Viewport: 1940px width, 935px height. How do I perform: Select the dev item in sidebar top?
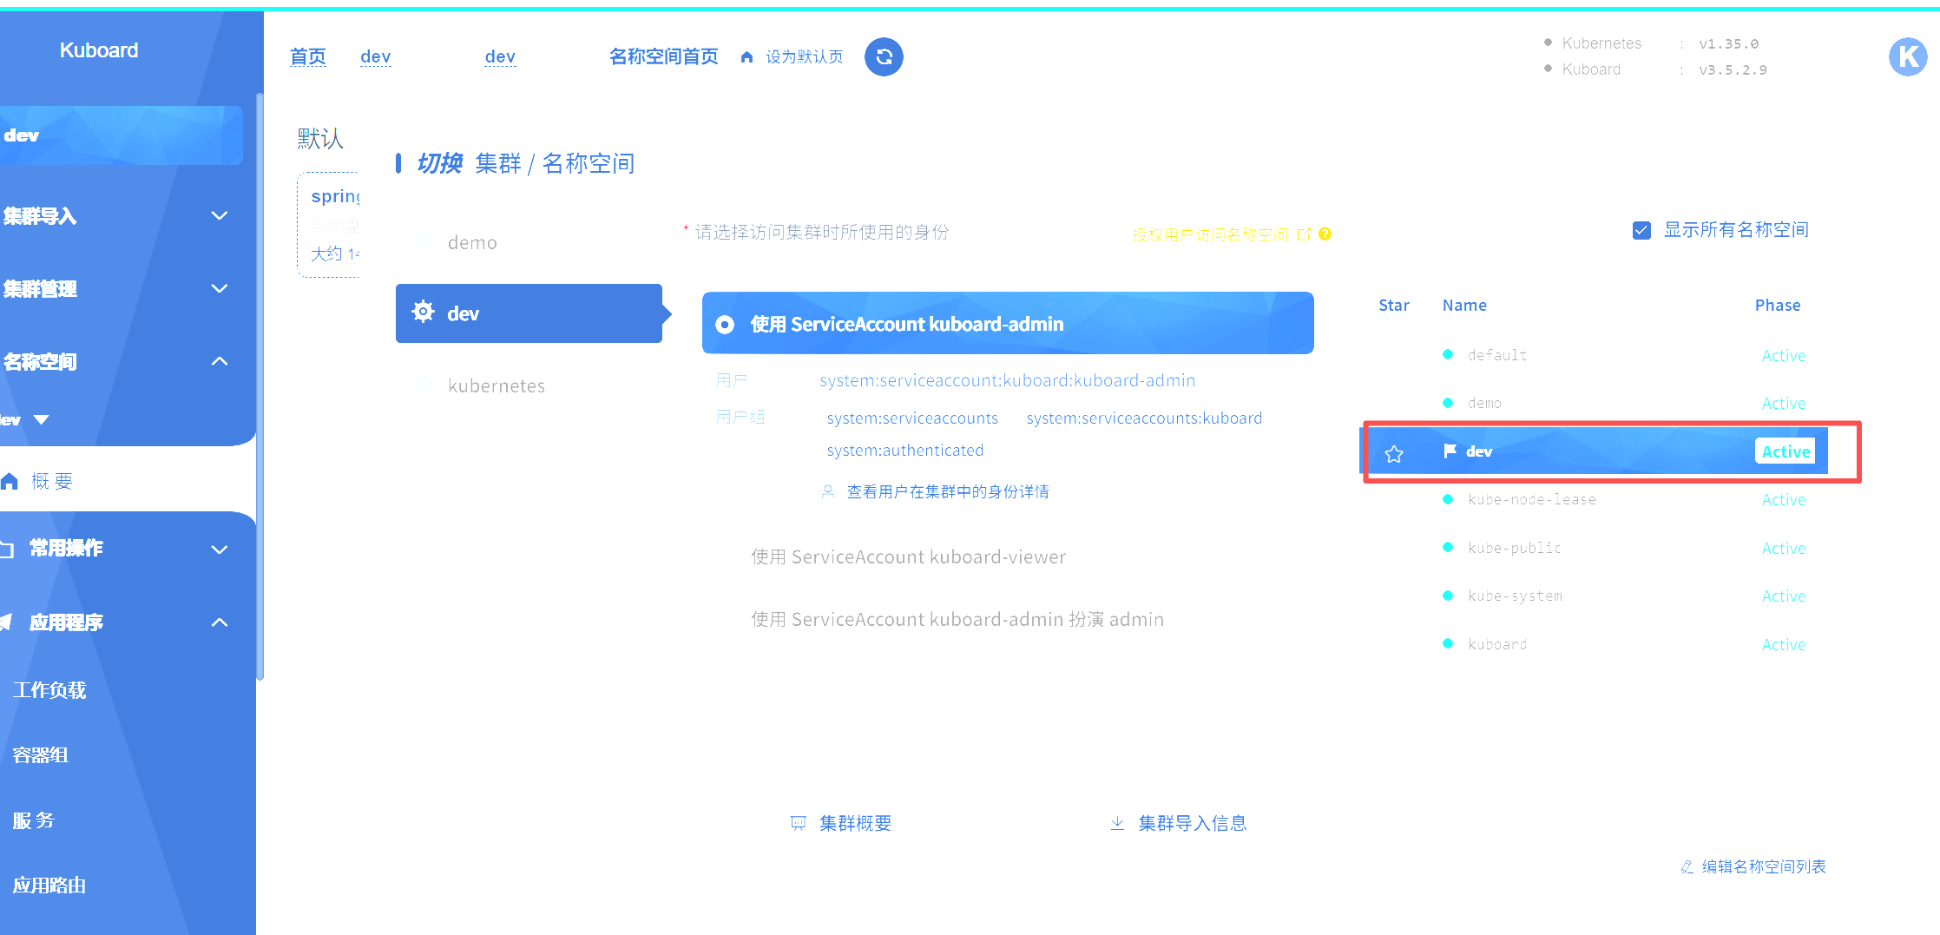click(x=122, y=135)
